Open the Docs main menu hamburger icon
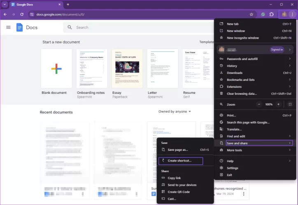The height and width of the screenshot is (205, 298). click(x=8, y=27)
